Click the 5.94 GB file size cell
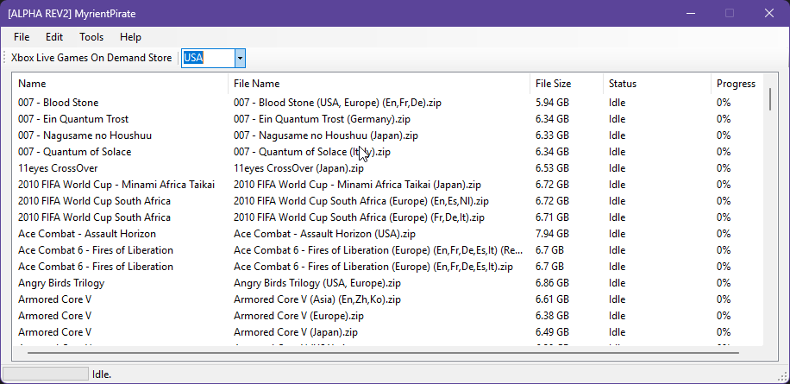Viewport: 790px width, 384px height. point(552,103)
